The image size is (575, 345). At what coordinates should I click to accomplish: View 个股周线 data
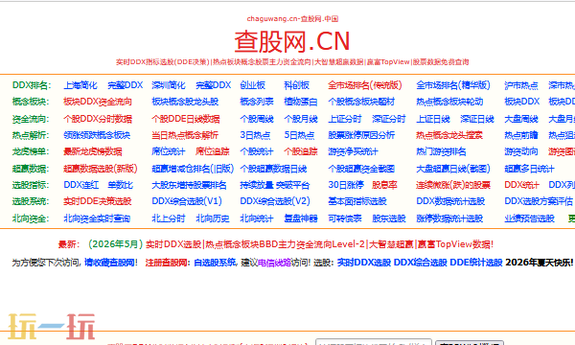pos(257,119)
